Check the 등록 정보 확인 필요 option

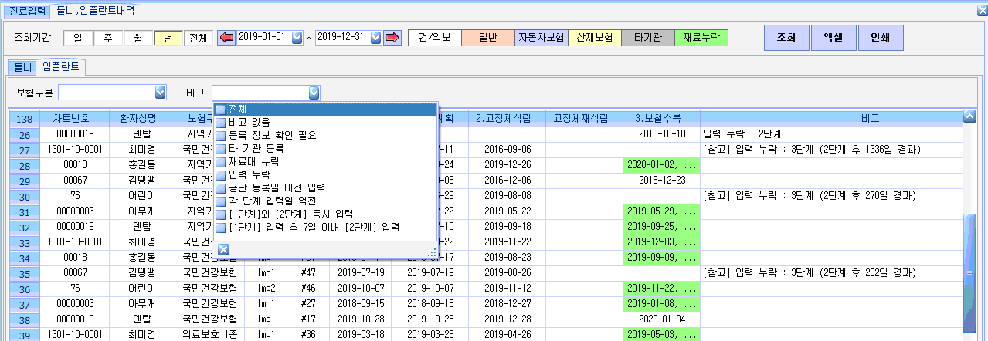coord(221,135)
